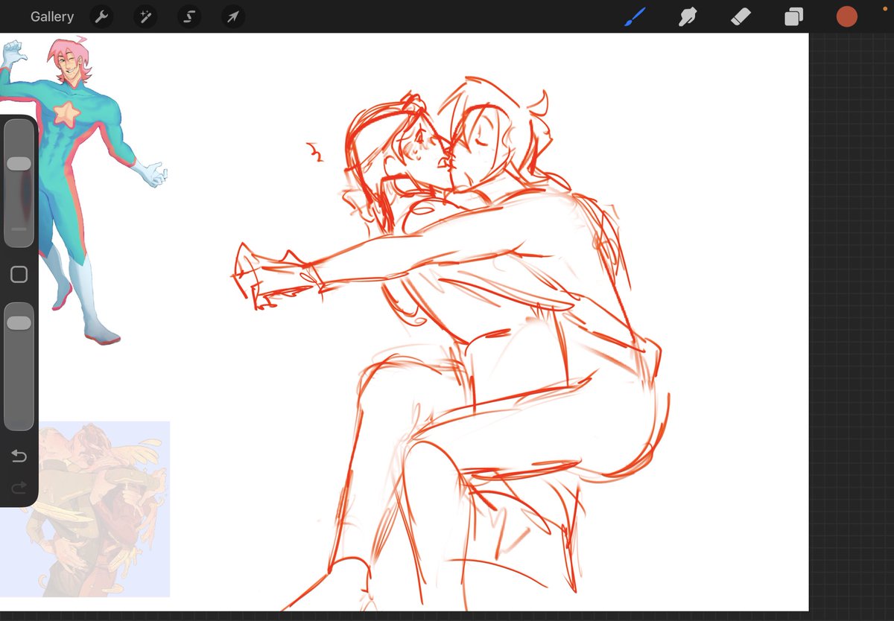Open the Layers panel
Viewport: 894px width, 621px height.
(x=793, y=16)
